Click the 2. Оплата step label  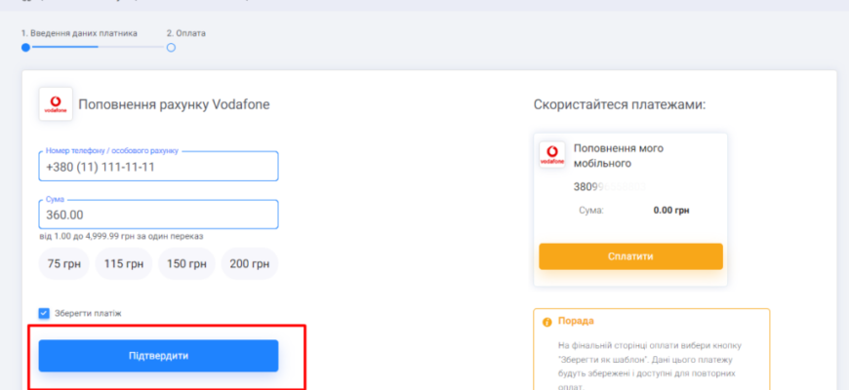tap(186, 33)
